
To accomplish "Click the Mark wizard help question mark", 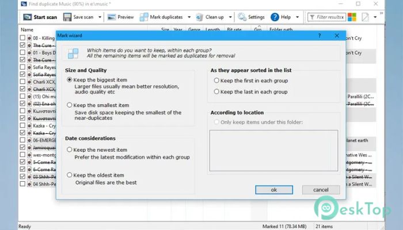I will tap(320, 36).
